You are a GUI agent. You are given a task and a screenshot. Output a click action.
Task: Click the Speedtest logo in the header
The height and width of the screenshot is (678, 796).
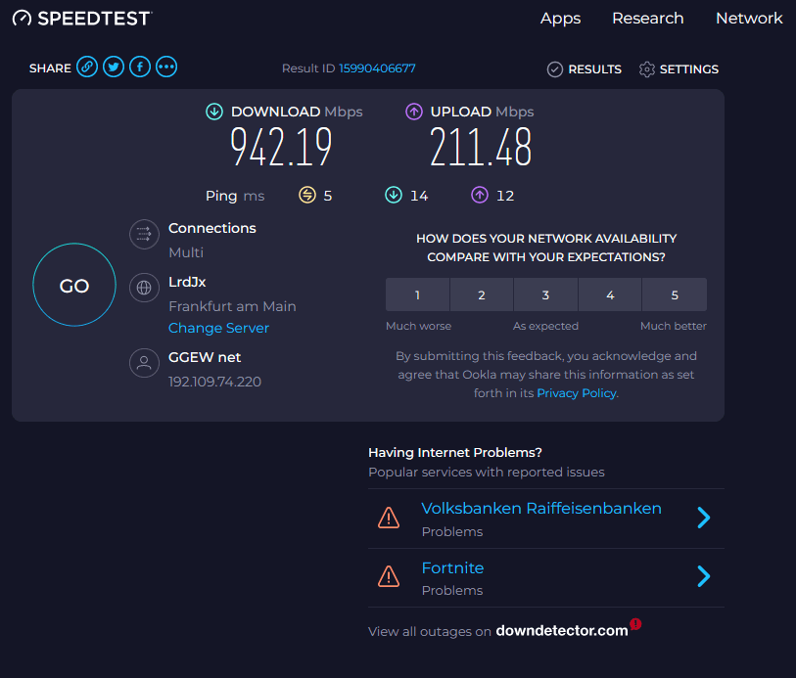click(82, 19)
